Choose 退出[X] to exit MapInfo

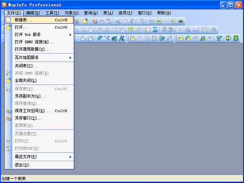(39, 165)
